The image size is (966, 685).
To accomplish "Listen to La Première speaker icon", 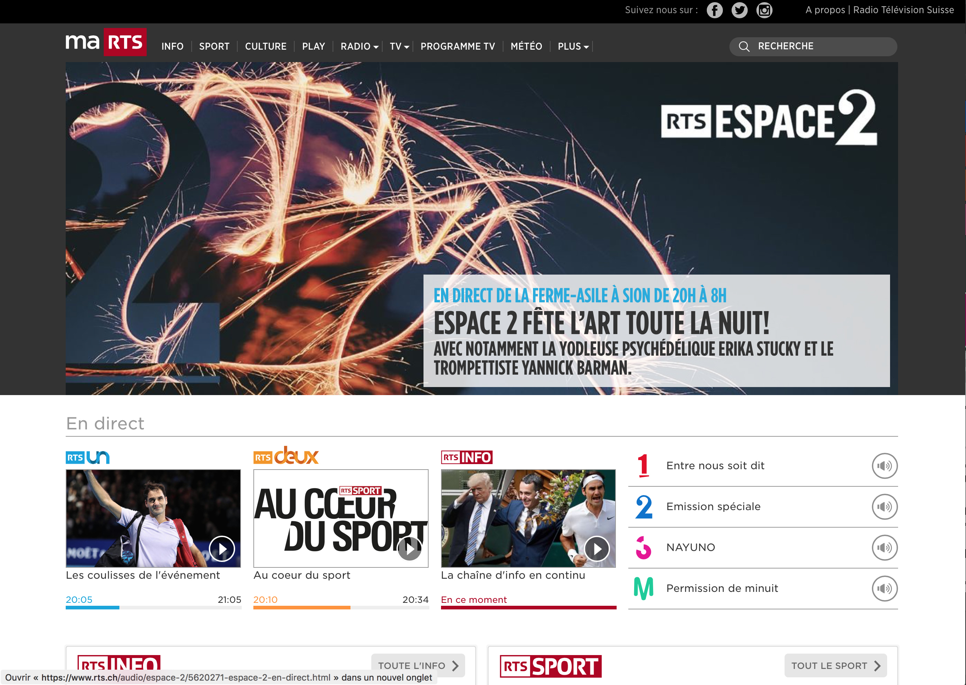I will pyautogui.click(x=884, y=466).
